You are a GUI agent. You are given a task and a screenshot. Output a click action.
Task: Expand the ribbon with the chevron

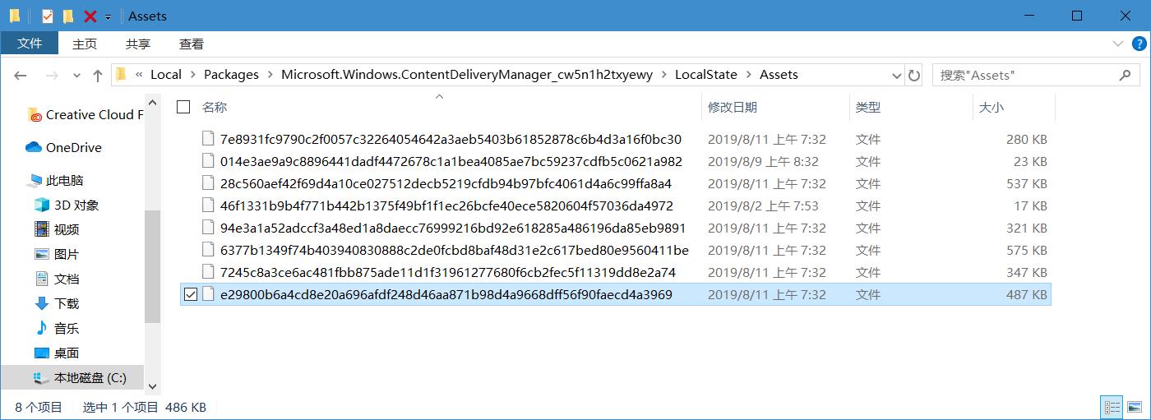1117,44
